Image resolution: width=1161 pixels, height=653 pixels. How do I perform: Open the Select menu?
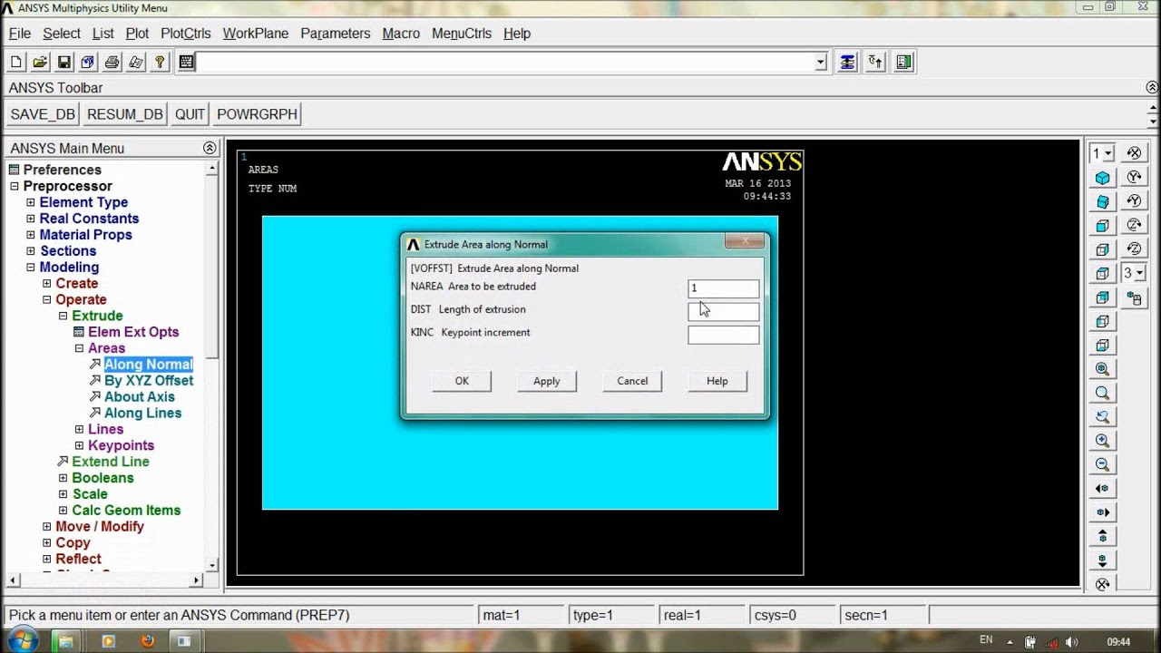[62, 34]
